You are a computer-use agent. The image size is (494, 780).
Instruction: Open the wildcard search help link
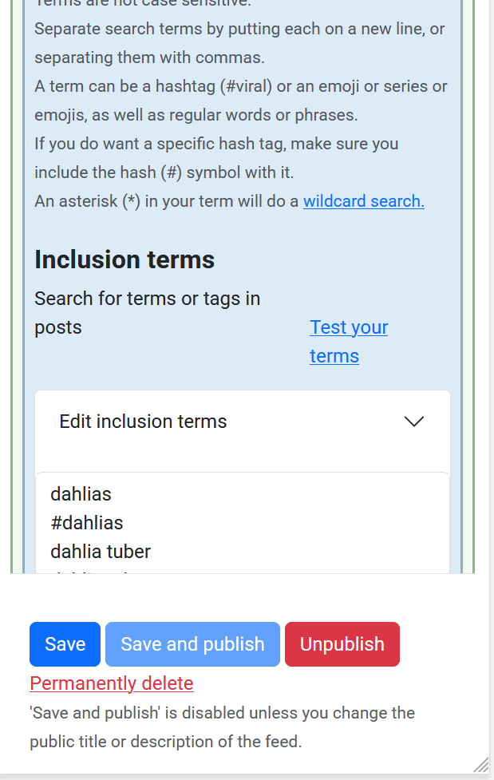[x=363, y=201]
